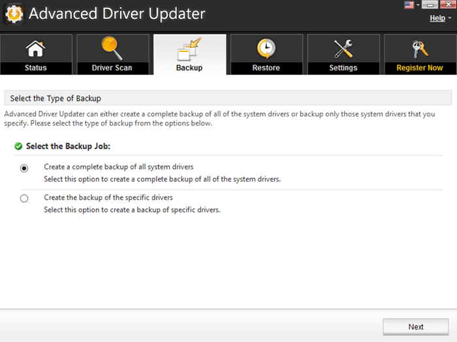The image size is (457, 342).
Task: Select complete backup of all drivers radio button
Action: 24,168
